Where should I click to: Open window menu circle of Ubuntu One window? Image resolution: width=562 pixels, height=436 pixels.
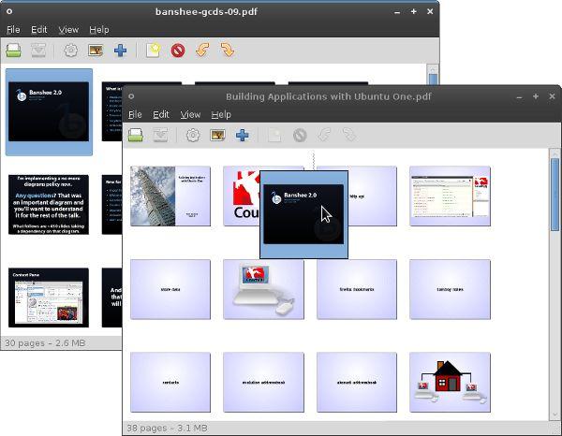131,96
